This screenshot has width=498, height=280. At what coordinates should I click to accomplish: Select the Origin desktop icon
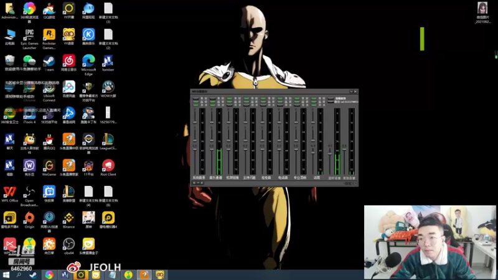pyautogui.click(x=29, y=220)
